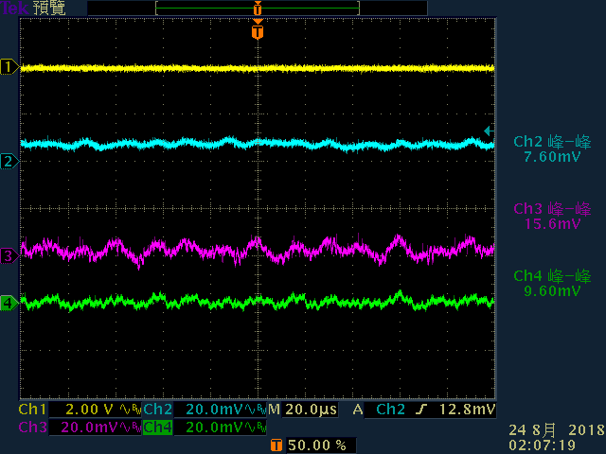Click the M 20.0µs timebase readout

click(x=303, y=410)
